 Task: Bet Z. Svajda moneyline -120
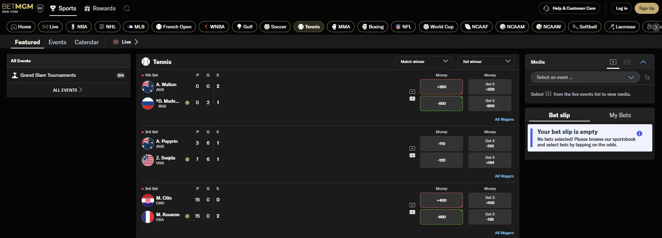click(441, 160)
